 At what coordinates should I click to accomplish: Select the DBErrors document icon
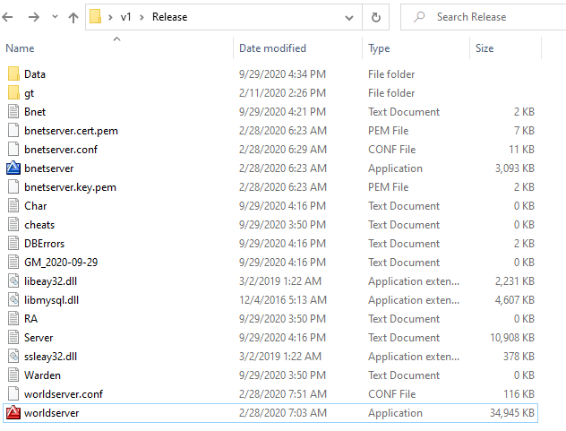coord(13,243)
